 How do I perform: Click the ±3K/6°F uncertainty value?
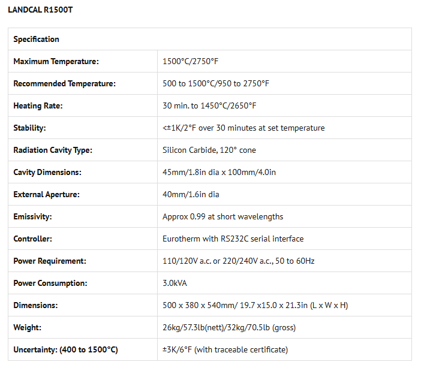tap(225, 349)
